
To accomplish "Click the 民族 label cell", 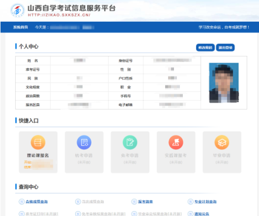I will click(33, 78).
